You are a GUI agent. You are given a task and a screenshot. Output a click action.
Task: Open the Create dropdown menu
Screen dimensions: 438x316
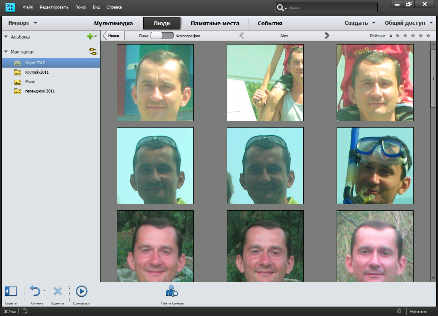360,23
